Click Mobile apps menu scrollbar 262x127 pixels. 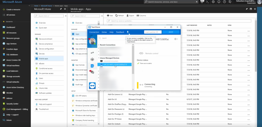click(x=99, y=65)
